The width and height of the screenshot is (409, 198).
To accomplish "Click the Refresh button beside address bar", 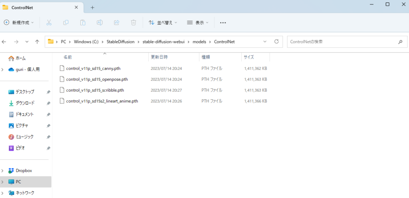I will pyautogui.click(x=276, y=41).
